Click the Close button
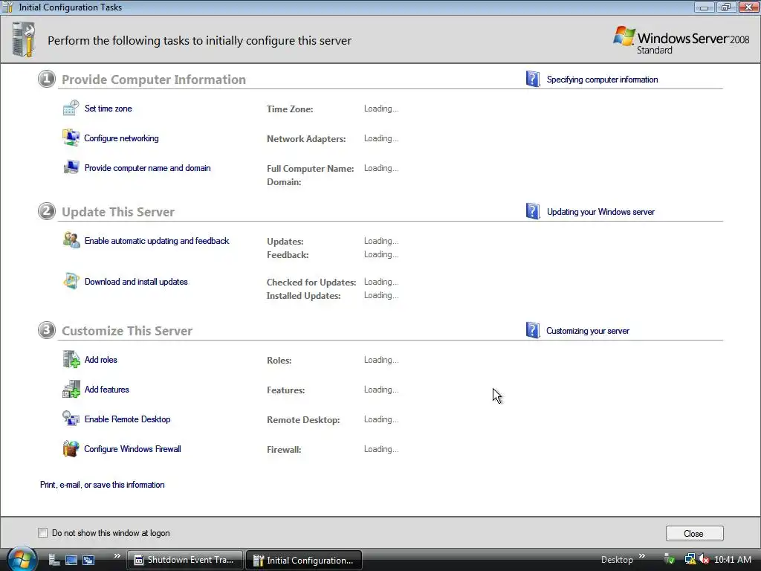Screen dimensions: 761x571 (x=695, y=533)
